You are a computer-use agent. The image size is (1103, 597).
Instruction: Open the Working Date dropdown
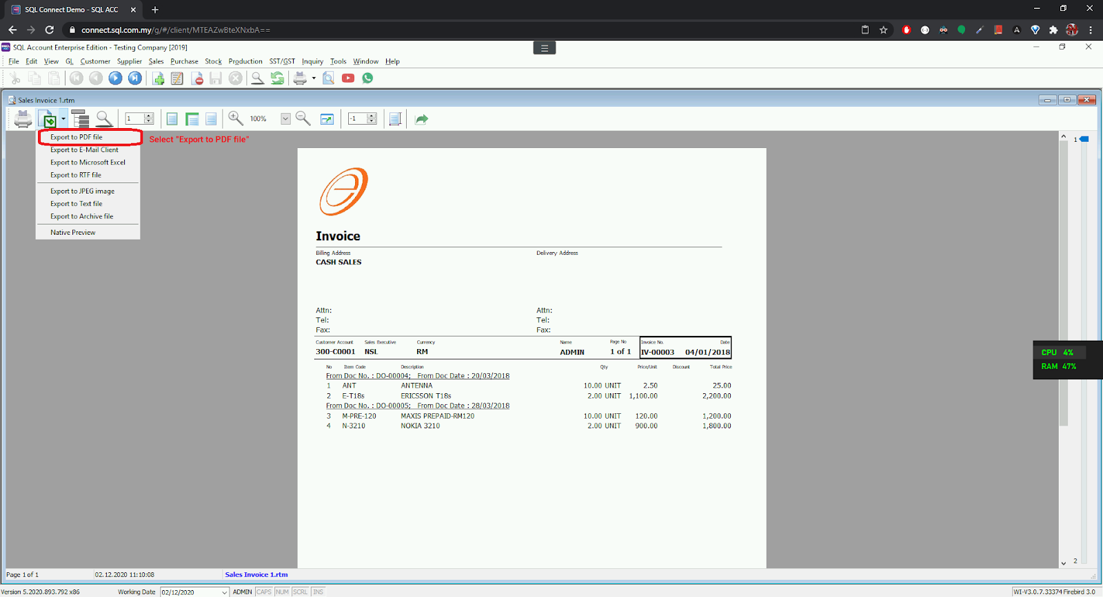point(224,592)
